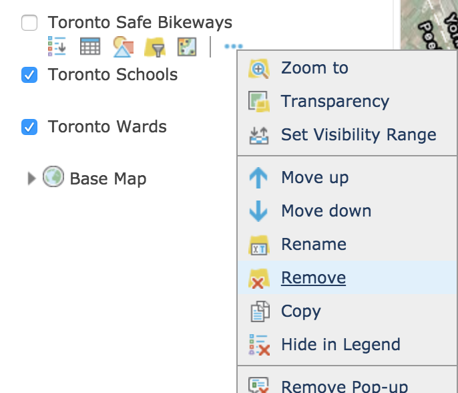The height and width of the screenshot is (393, 458).
Task: Click the Copy documents icon
Action: (260, 311)
